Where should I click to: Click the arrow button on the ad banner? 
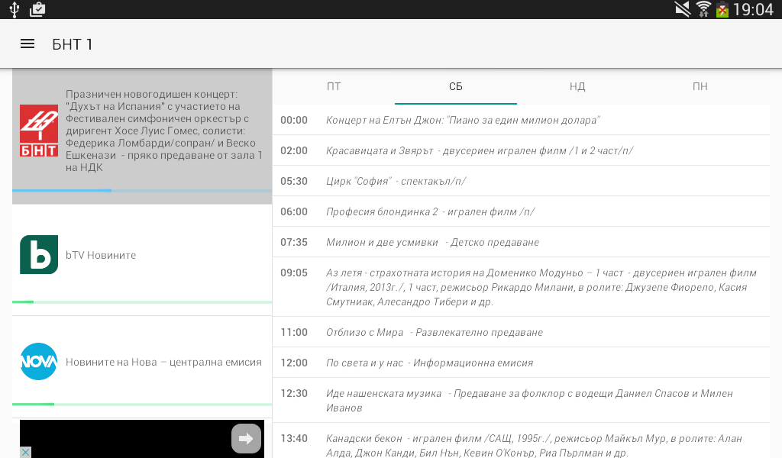[246, 439]
